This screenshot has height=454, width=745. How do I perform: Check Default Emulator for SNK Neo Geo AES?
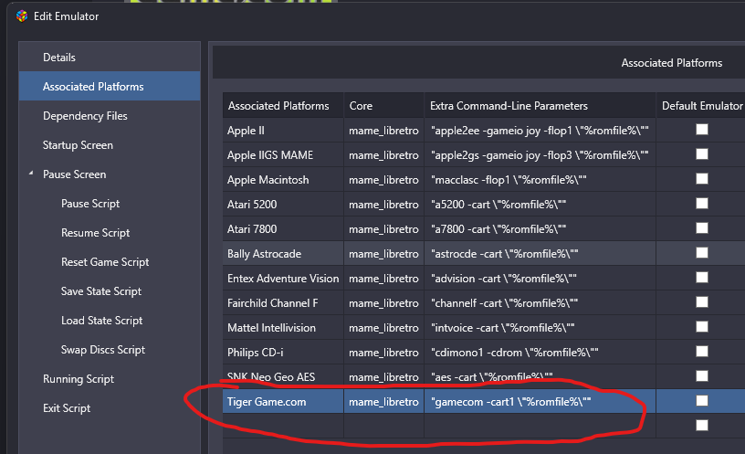point(702,377)
